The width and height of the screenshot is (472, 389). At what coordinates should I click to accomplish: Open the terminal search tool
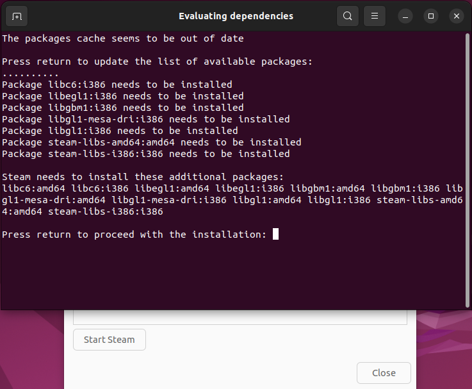[347, 16]
